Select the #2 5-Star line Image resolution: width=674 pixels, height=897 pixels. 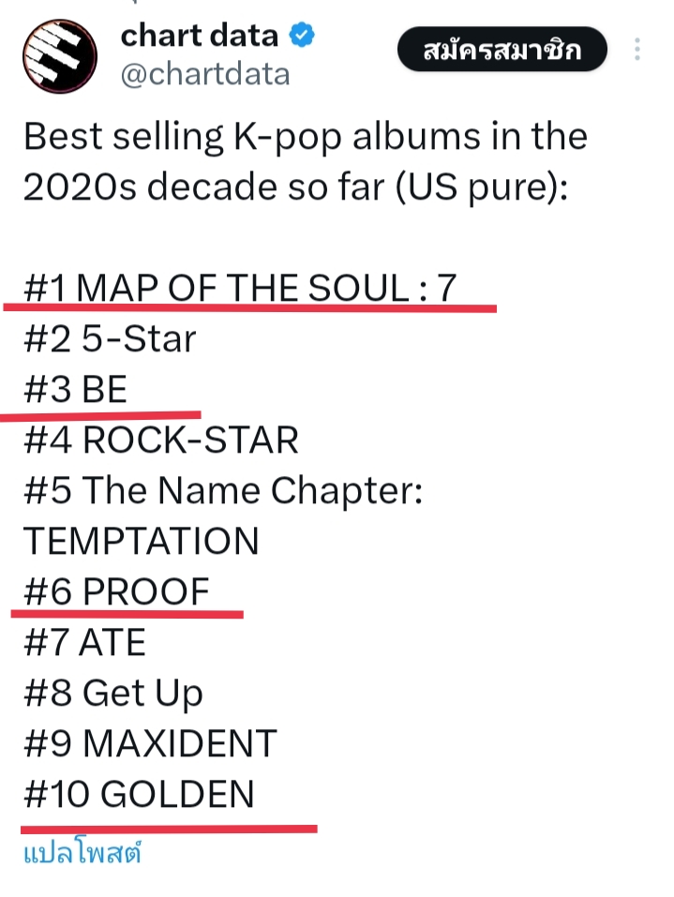click(x=110, y=338)
